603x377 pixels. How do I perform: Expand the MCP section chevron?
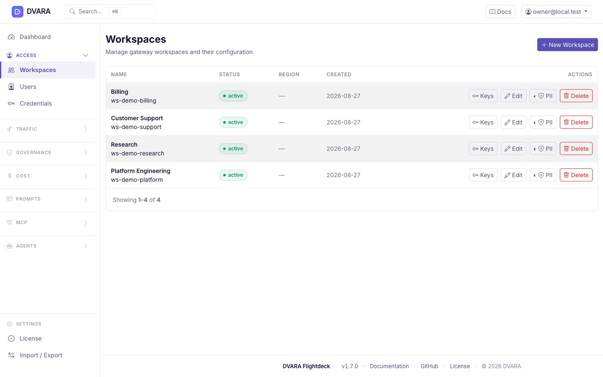point(86,222)
